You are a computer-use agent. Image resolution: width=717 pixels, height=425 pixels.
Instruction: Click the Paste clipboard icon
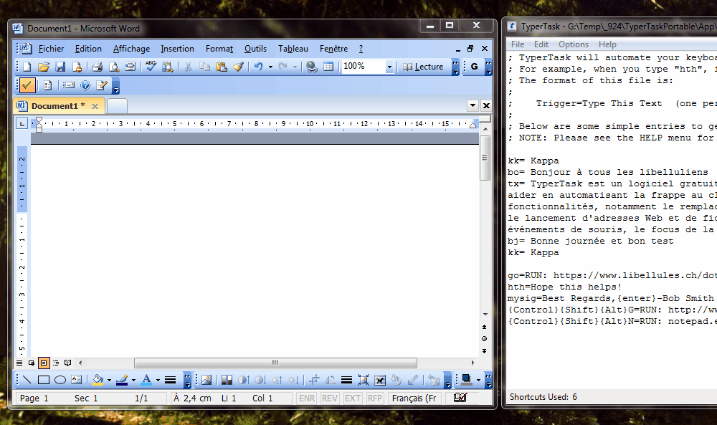pos(222,67)
